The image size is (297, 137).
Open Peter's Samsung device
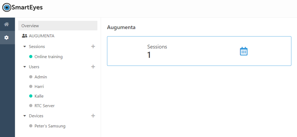point(50,126)
